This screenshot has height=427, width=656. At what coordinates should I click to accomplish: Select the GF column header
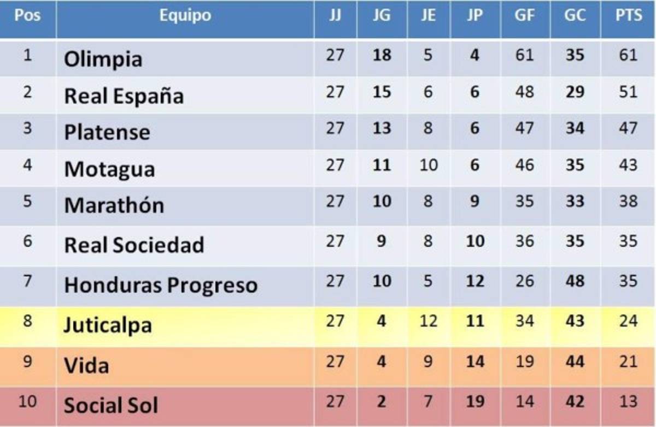pos(524,16)
